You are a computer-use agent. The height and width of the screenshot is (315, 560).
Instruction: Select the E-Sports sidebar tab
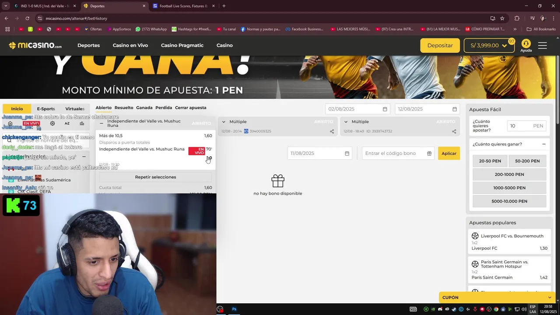tap(46, 108)
